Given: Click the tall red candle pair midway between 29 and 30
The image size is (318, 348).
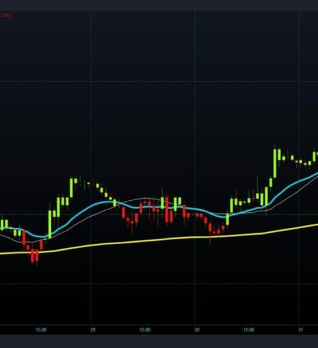Looking at the screenshot, I should pos(169,210).
